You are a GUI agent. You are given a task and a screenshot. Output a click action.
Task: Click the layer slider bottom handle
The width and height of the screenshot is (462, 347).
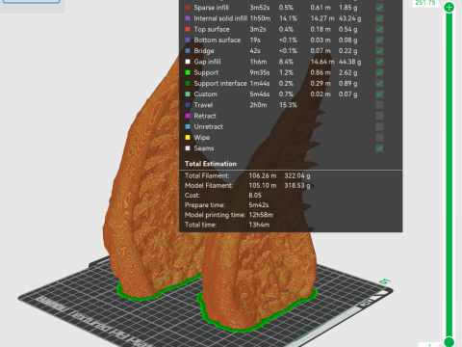pos(449,342)
